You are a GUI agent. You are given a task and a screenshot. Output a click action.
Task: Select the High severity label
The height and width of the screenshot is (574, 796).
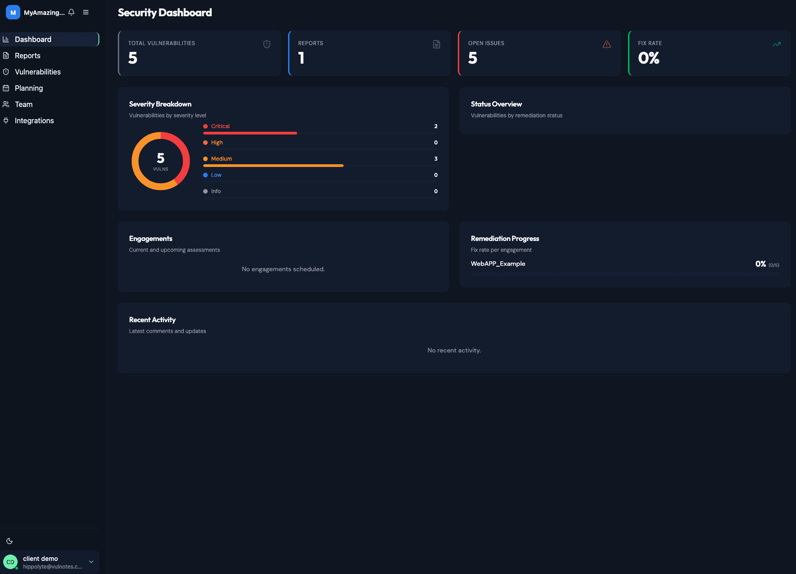217,143
